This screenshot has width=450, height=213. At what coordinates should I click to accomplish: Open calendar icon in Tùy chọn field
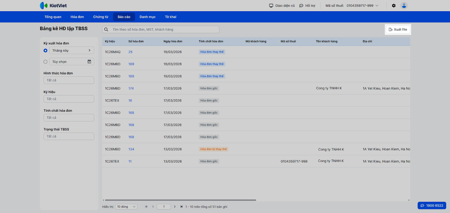pyautogui.click(x=89, y=62)
